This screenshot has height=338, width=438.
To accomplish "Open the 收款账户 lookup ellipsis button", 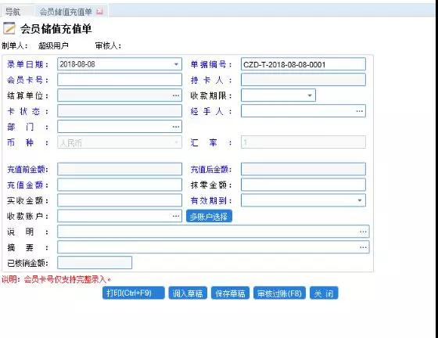I will coord(176,216).
